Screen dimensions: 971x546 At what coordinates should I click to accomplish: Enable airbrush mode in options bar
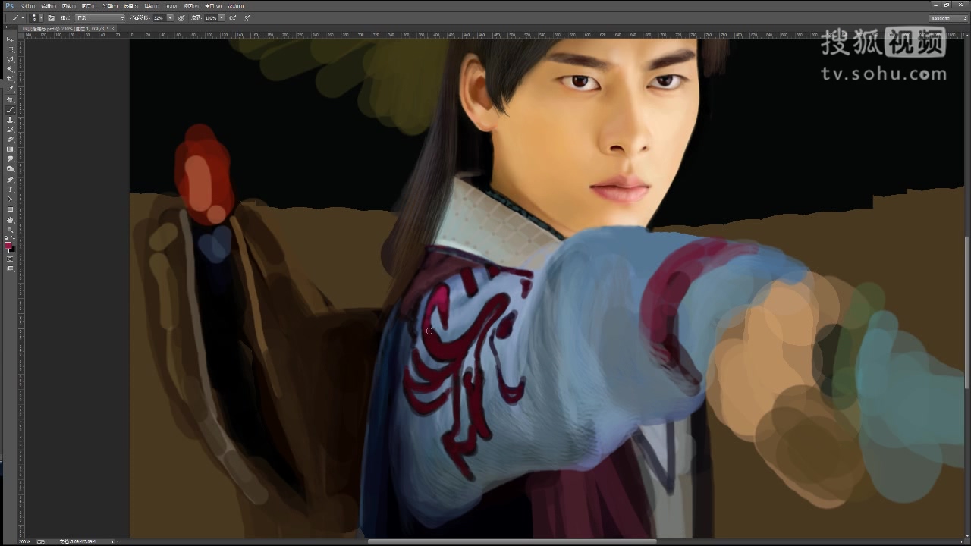(232, 17)
